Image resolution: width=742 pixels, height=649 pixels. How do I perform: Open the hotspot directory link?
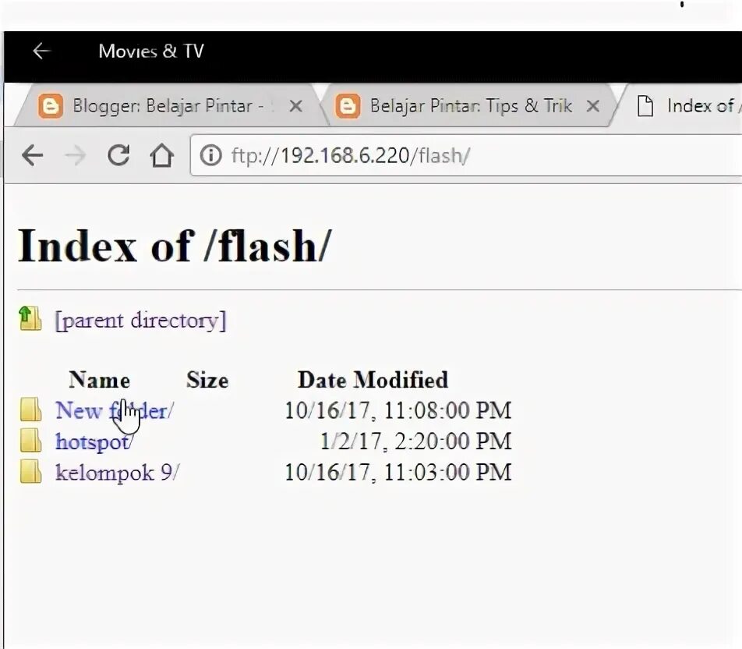coord(92,441)
